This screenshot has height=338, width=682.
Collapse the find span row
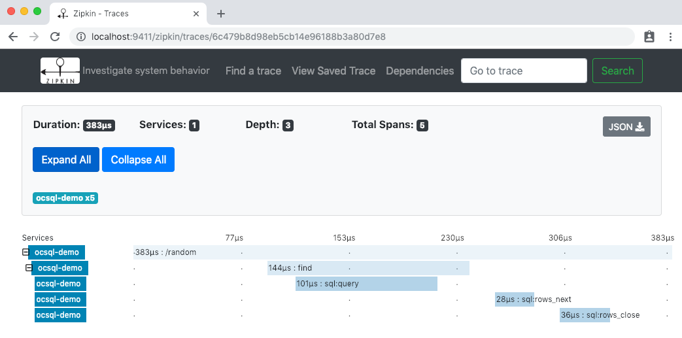point(29,267)
